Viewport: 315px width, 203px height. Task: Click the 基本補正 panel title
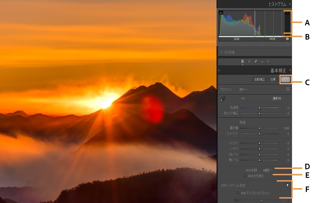pyautogui.click(x=278, y=70)
